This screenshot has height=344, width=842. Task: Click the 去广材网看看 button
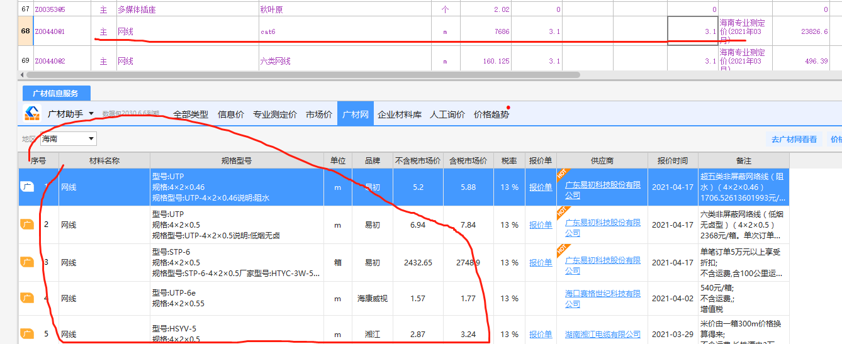(794, 139)
